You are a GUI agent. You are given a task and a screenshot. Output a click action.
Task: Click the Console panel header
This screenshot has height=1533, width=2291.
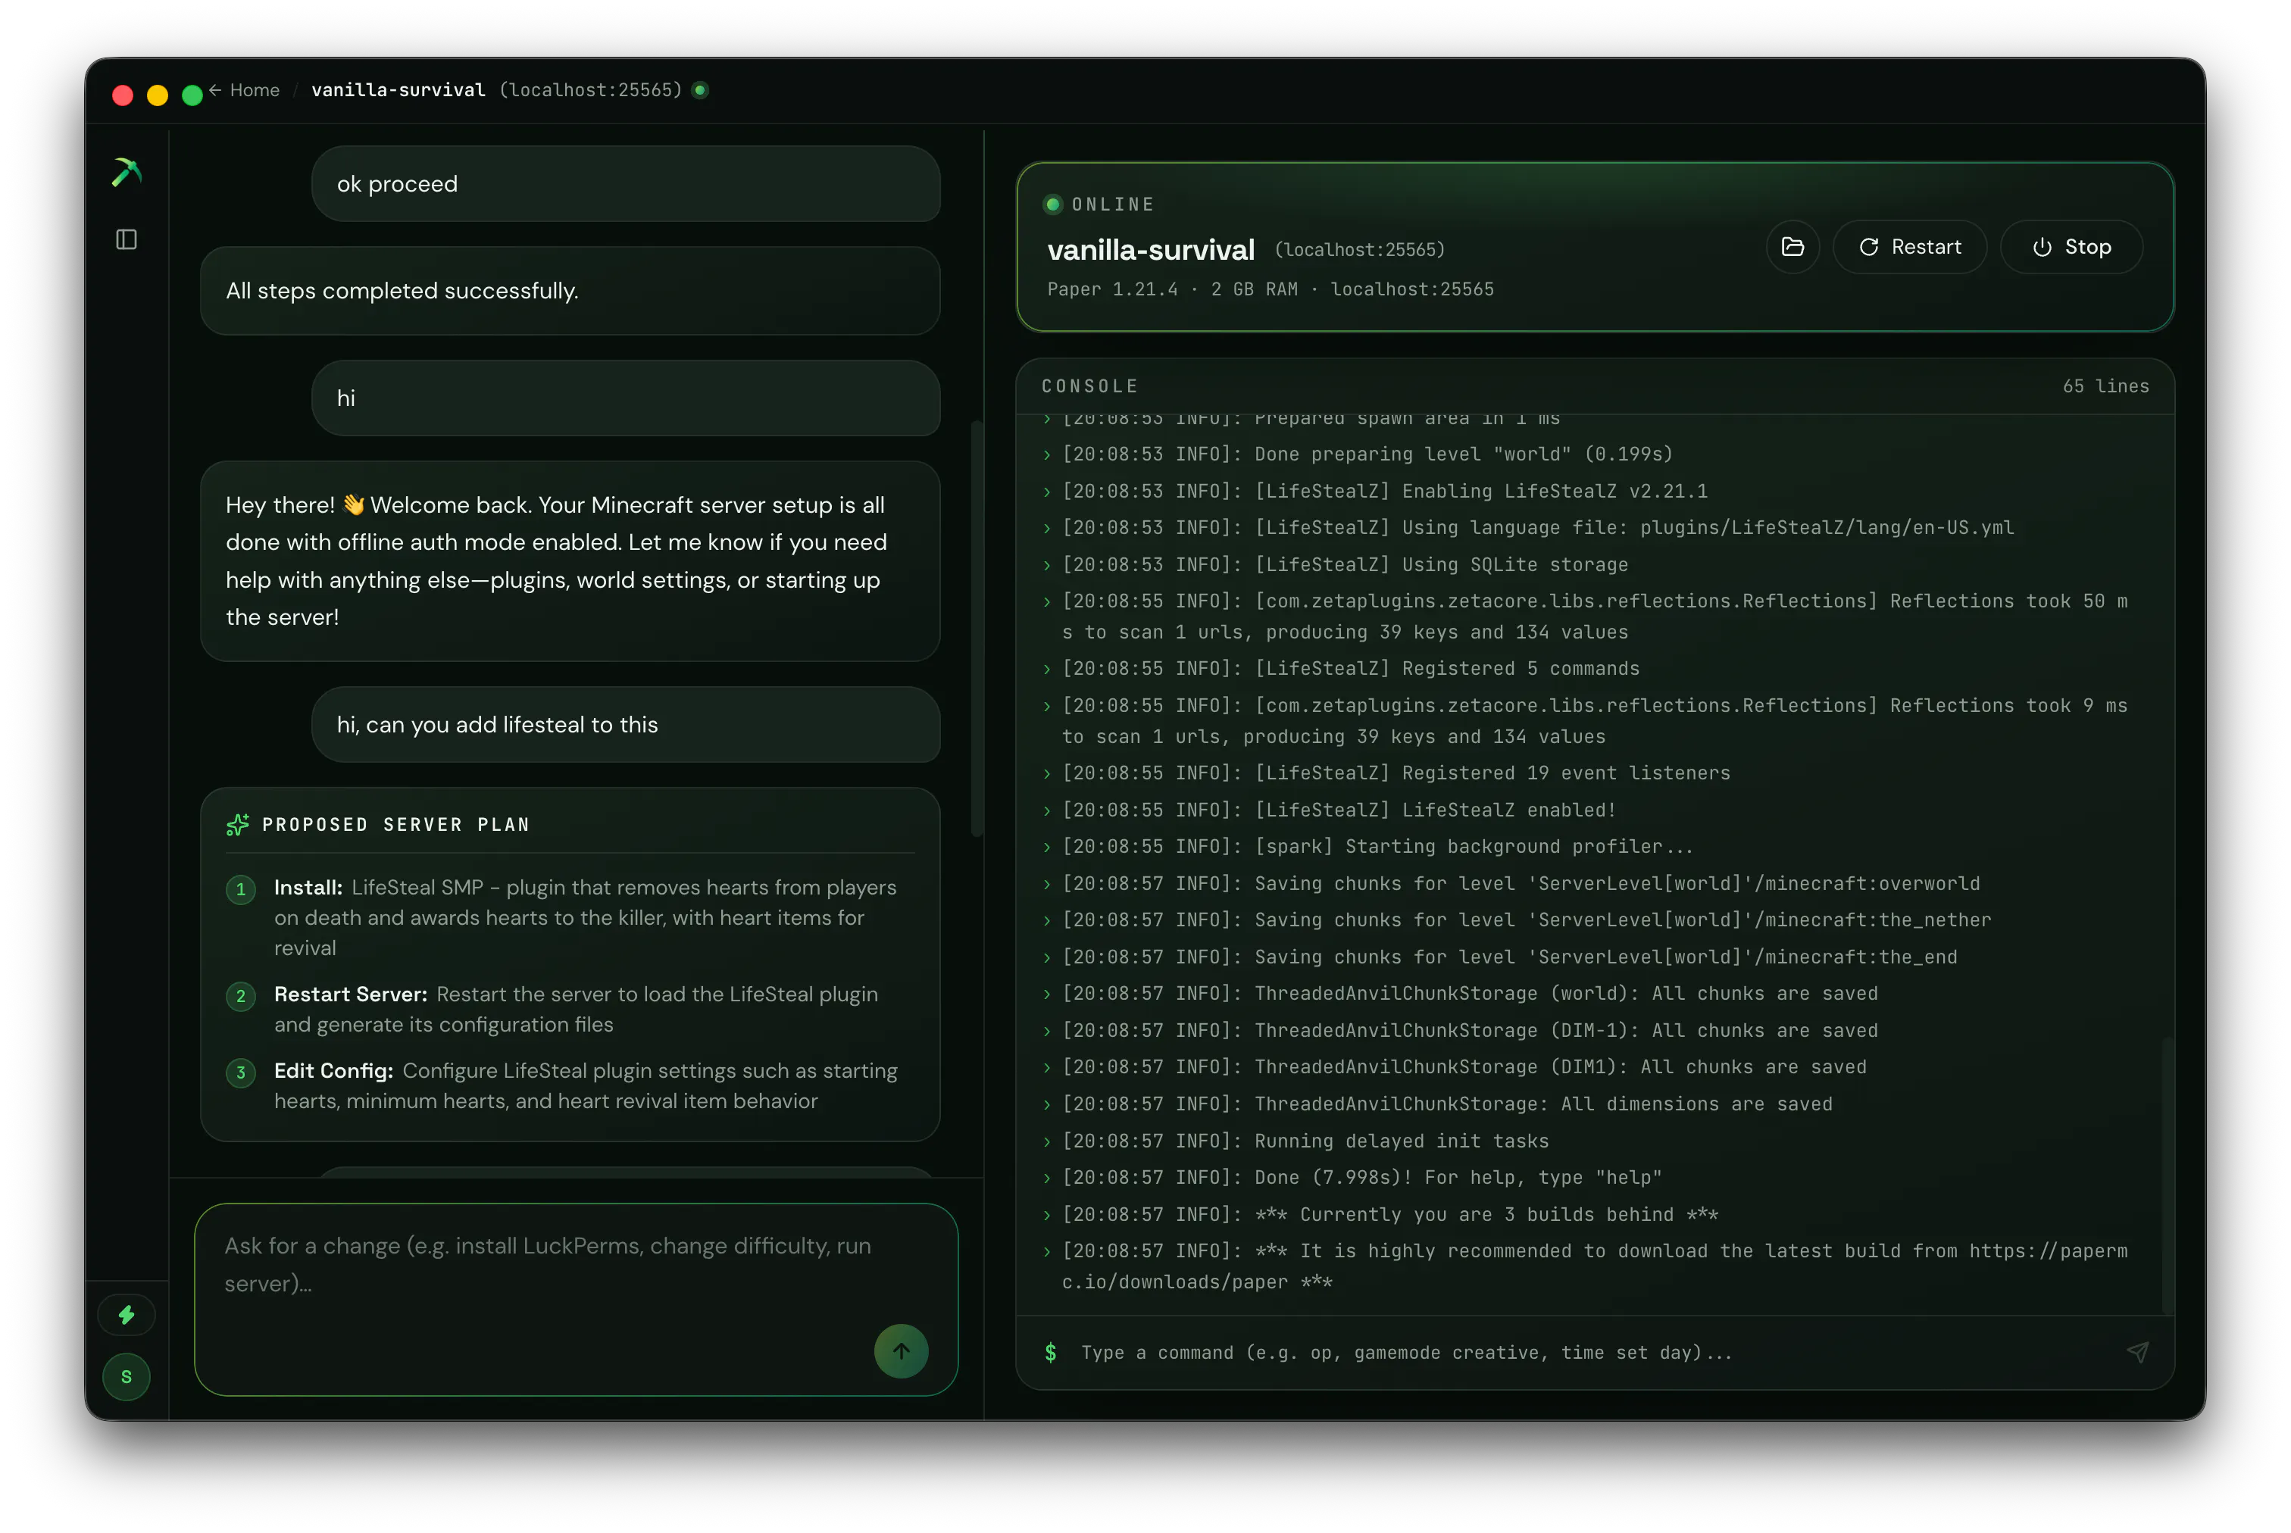coord(1594,386)
